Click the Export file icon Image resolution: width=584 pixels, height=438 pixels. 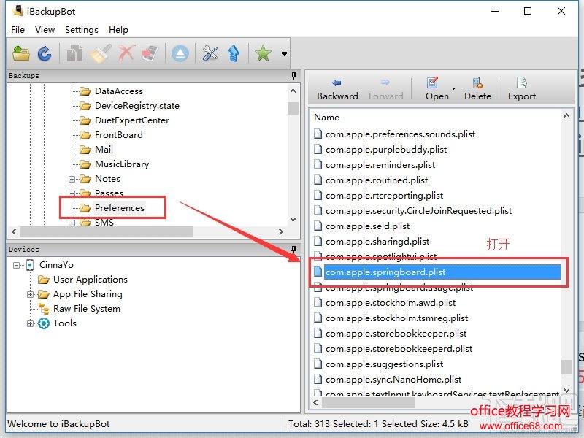point(521,83)
